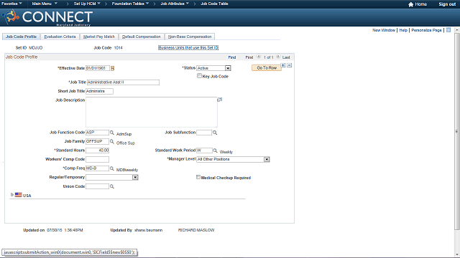Open Business Units that use this Set ID
The height and width of the screenshot is (258, 460).
(188, 48)
